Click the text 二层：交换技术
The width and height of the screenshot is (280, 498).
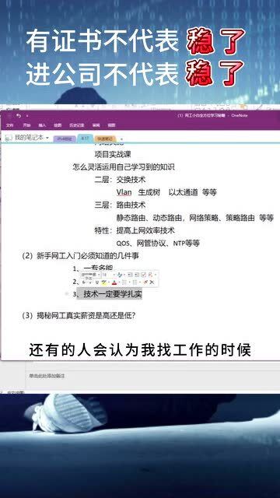(120, 180)
